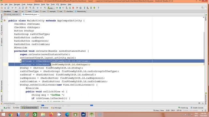
Task: Click the Windows Start button
Action: [x=3, y=114]
